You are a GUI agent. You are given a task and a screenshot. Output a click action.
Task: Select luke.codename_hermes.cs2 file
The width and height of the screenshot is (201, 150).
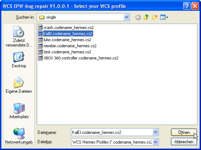point(65,40)
